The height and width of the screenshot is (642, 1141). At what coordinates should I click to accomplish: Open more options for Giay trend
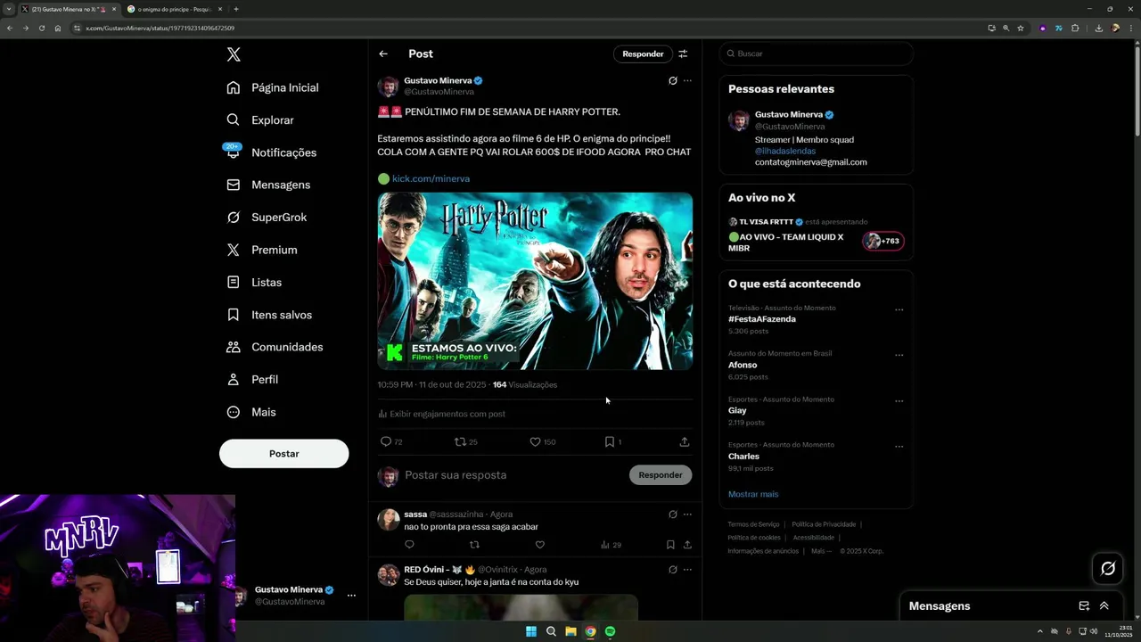(899, 401)
